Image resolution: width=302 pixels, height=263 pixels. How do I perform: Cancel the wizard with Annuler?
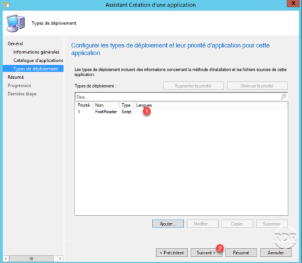click(x=276, y=252)
